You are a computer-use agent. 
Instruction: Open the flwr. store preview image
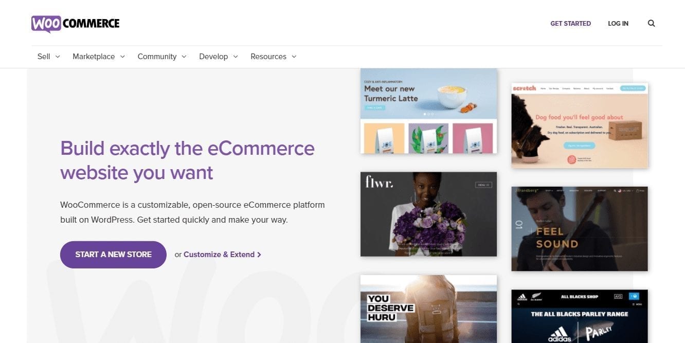coord(428,214)
